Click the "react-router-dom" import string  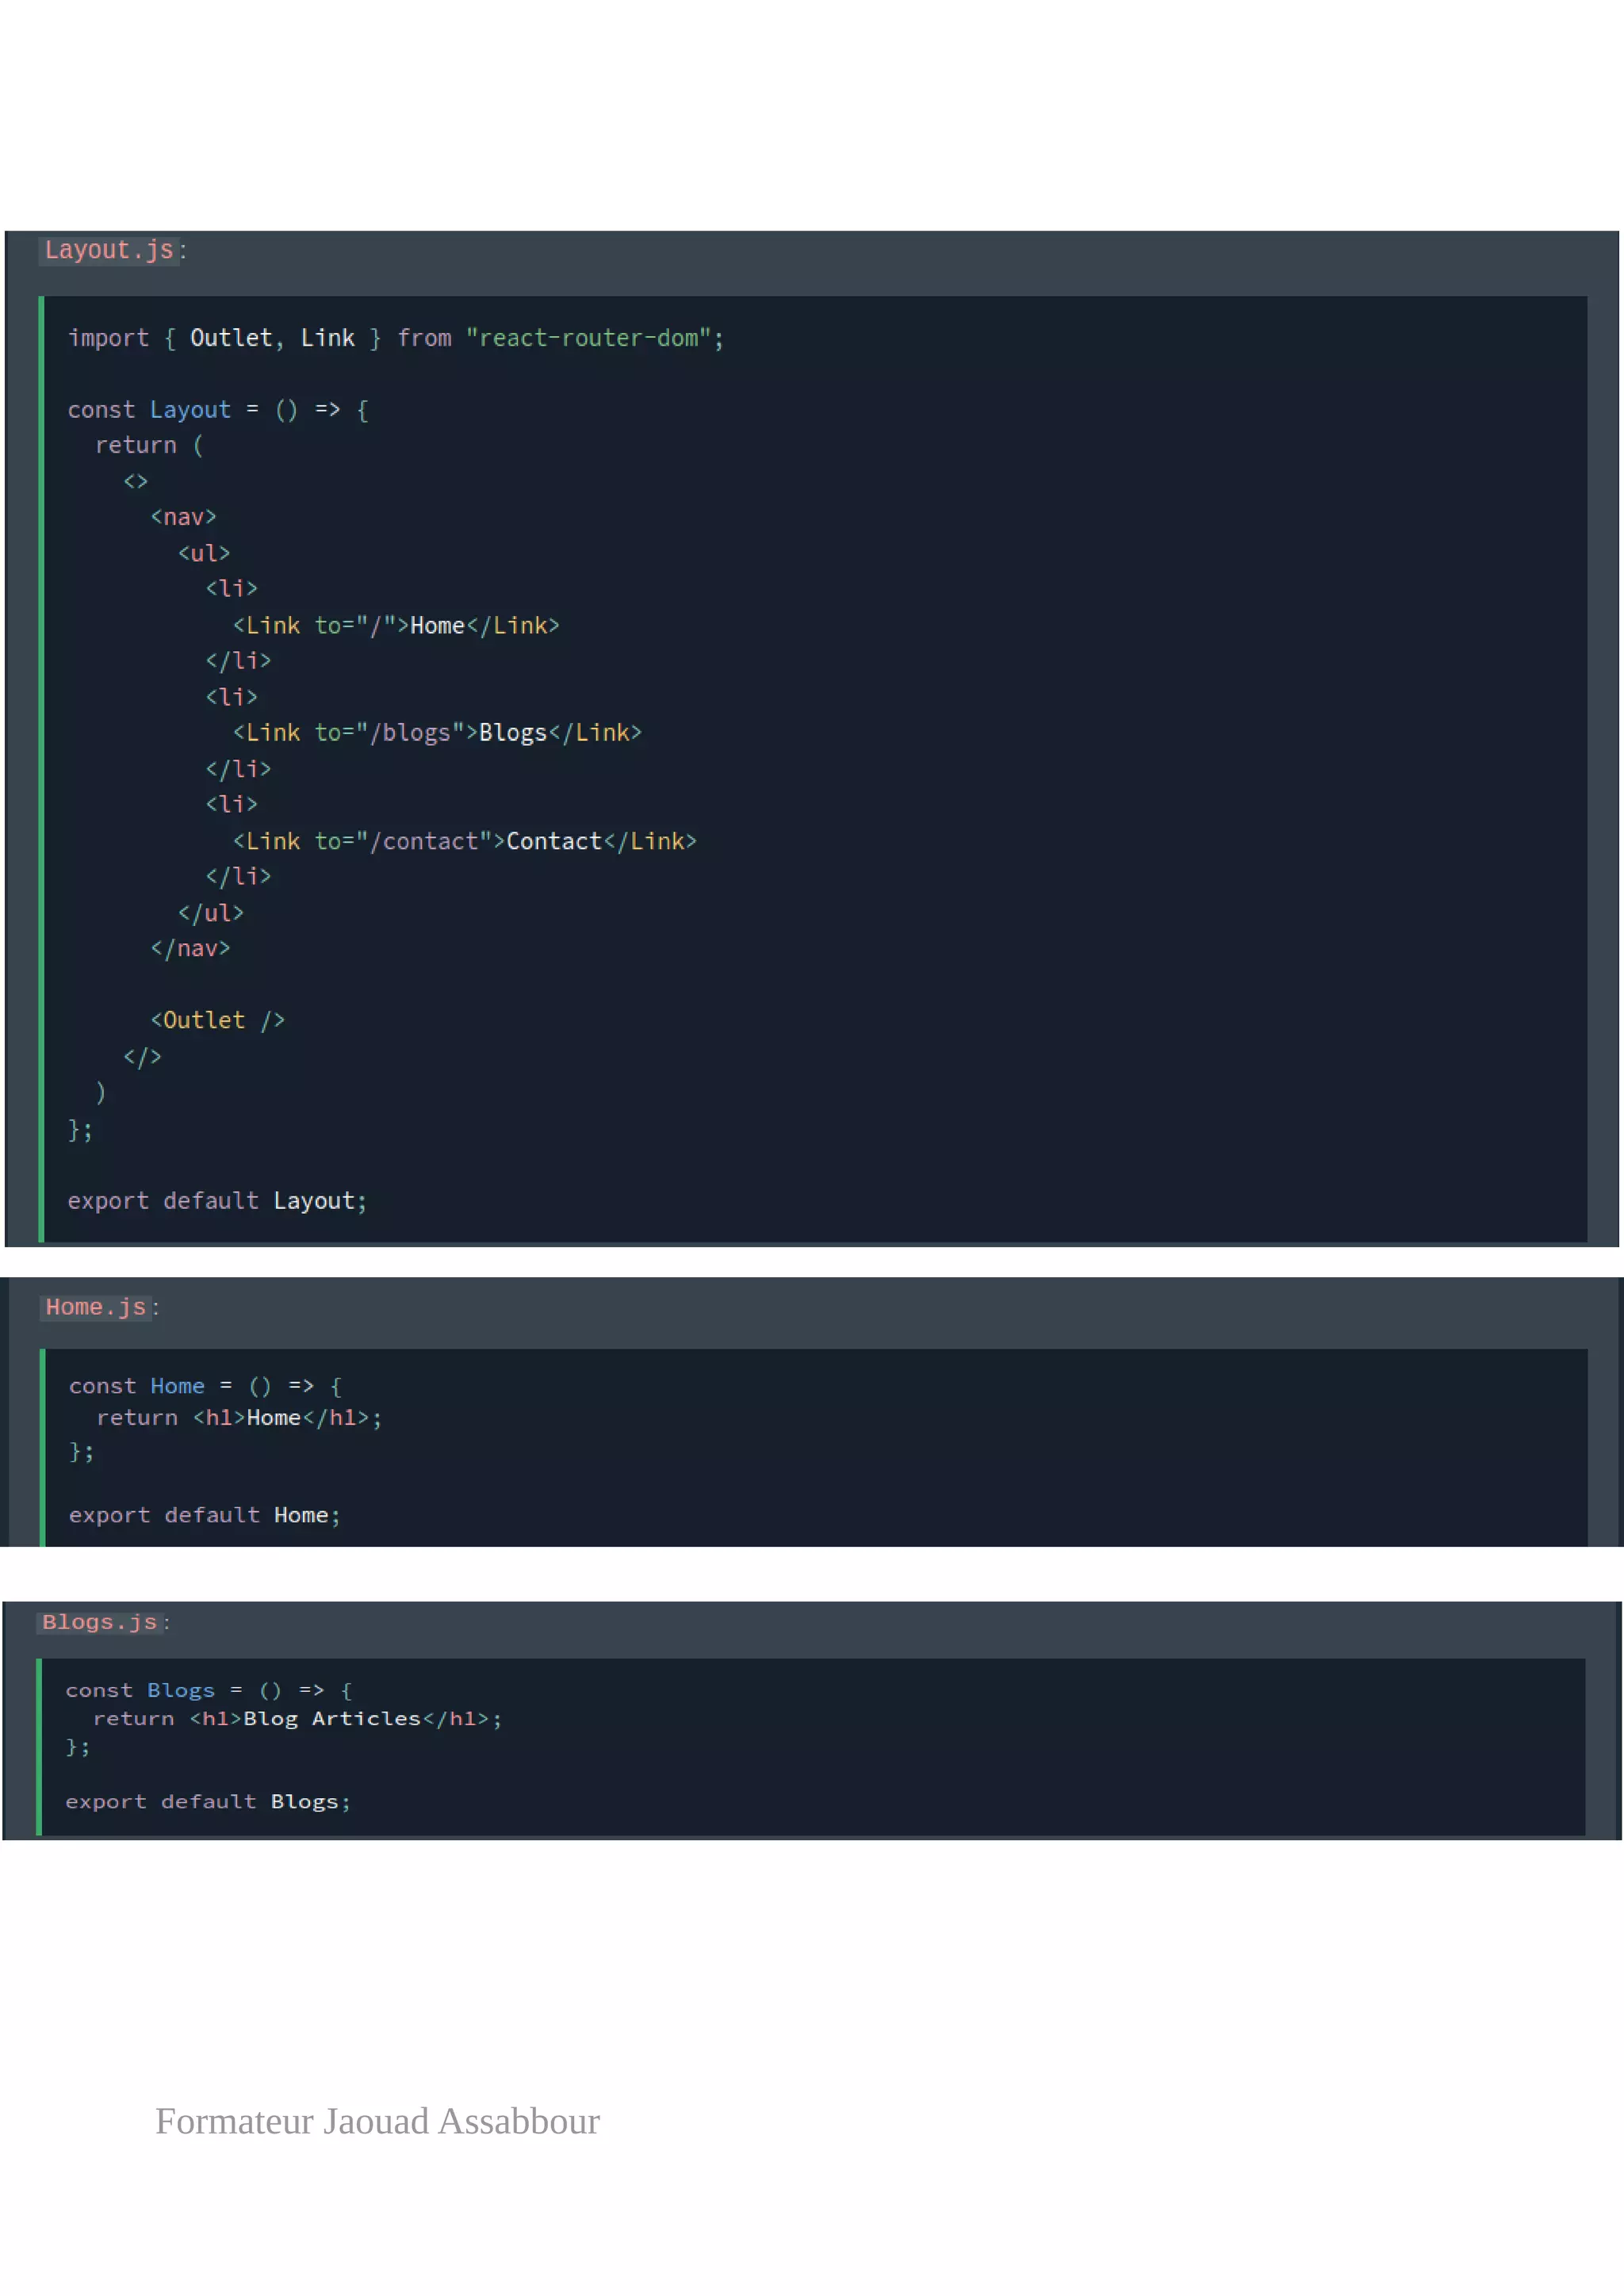tap(588, 338)
